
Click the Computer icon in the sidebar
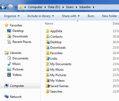[x=7, y=86]
